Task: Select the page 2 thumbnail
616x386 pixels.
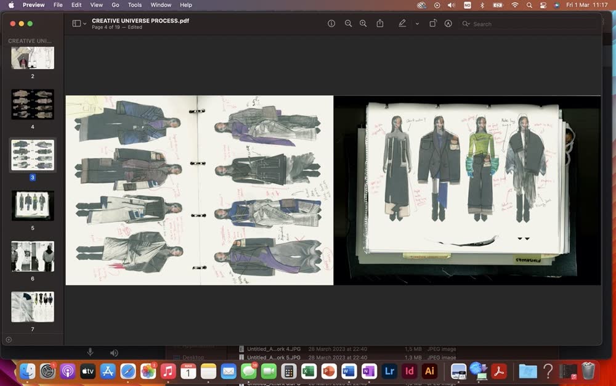Action: coord(33,58)
